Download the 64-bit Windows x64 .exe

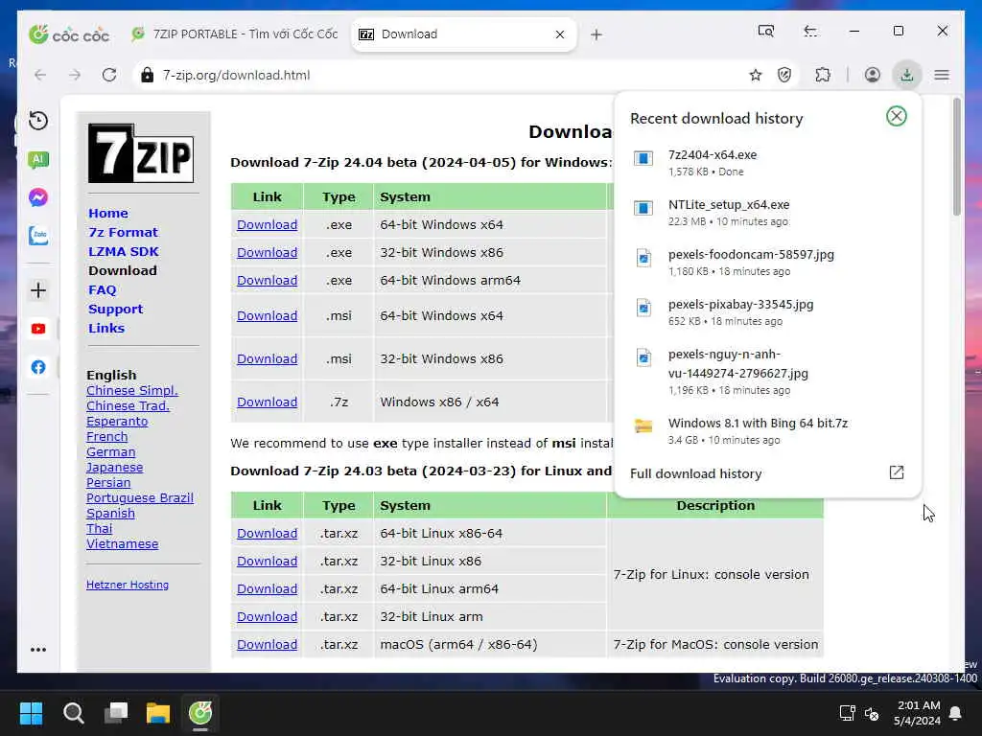click(x=267, y=224)
